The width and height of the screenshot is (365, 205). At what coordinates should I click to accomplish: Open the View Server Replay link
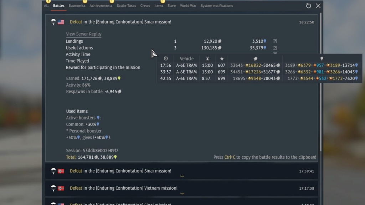84,34
